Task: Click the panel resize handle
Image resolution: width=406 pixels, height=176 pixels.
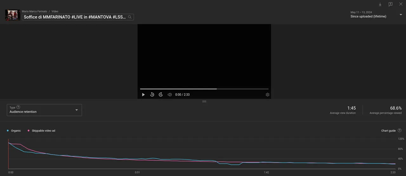Action: (204, 101)
